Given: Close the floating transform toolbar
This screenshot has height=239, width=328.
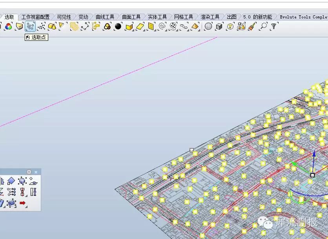Looking at the screenshot, I should (x=36, y=172).
